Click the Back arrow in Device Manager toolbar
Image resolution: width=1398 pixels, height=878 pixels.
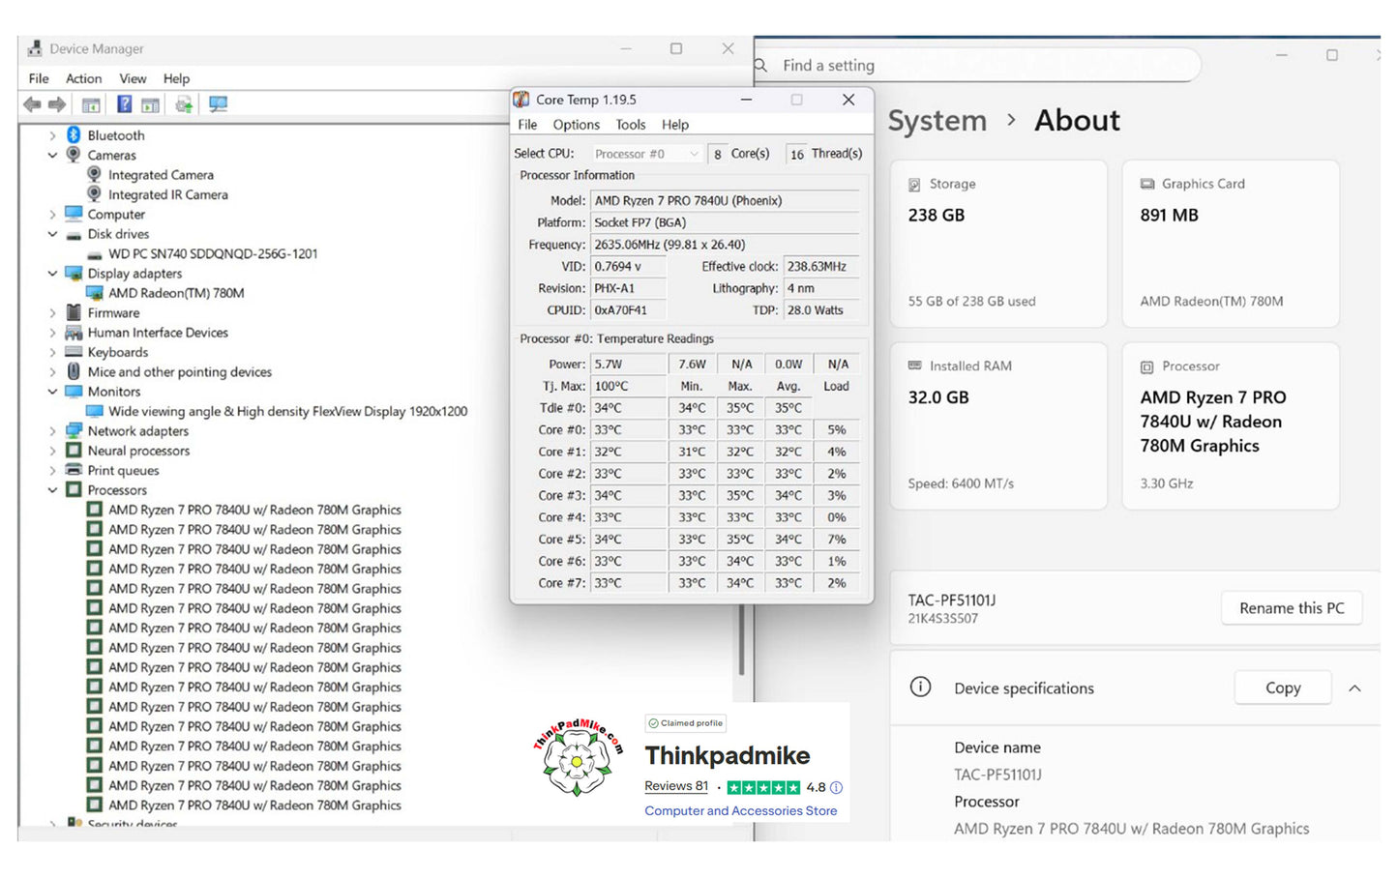tap(32, 104)
